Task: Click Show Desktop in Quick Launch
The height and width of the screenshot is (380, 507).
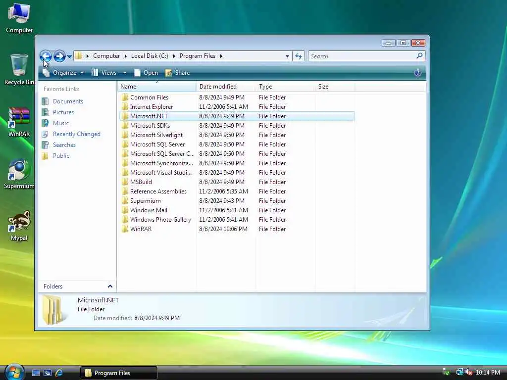Action: (x=36, y=373)
